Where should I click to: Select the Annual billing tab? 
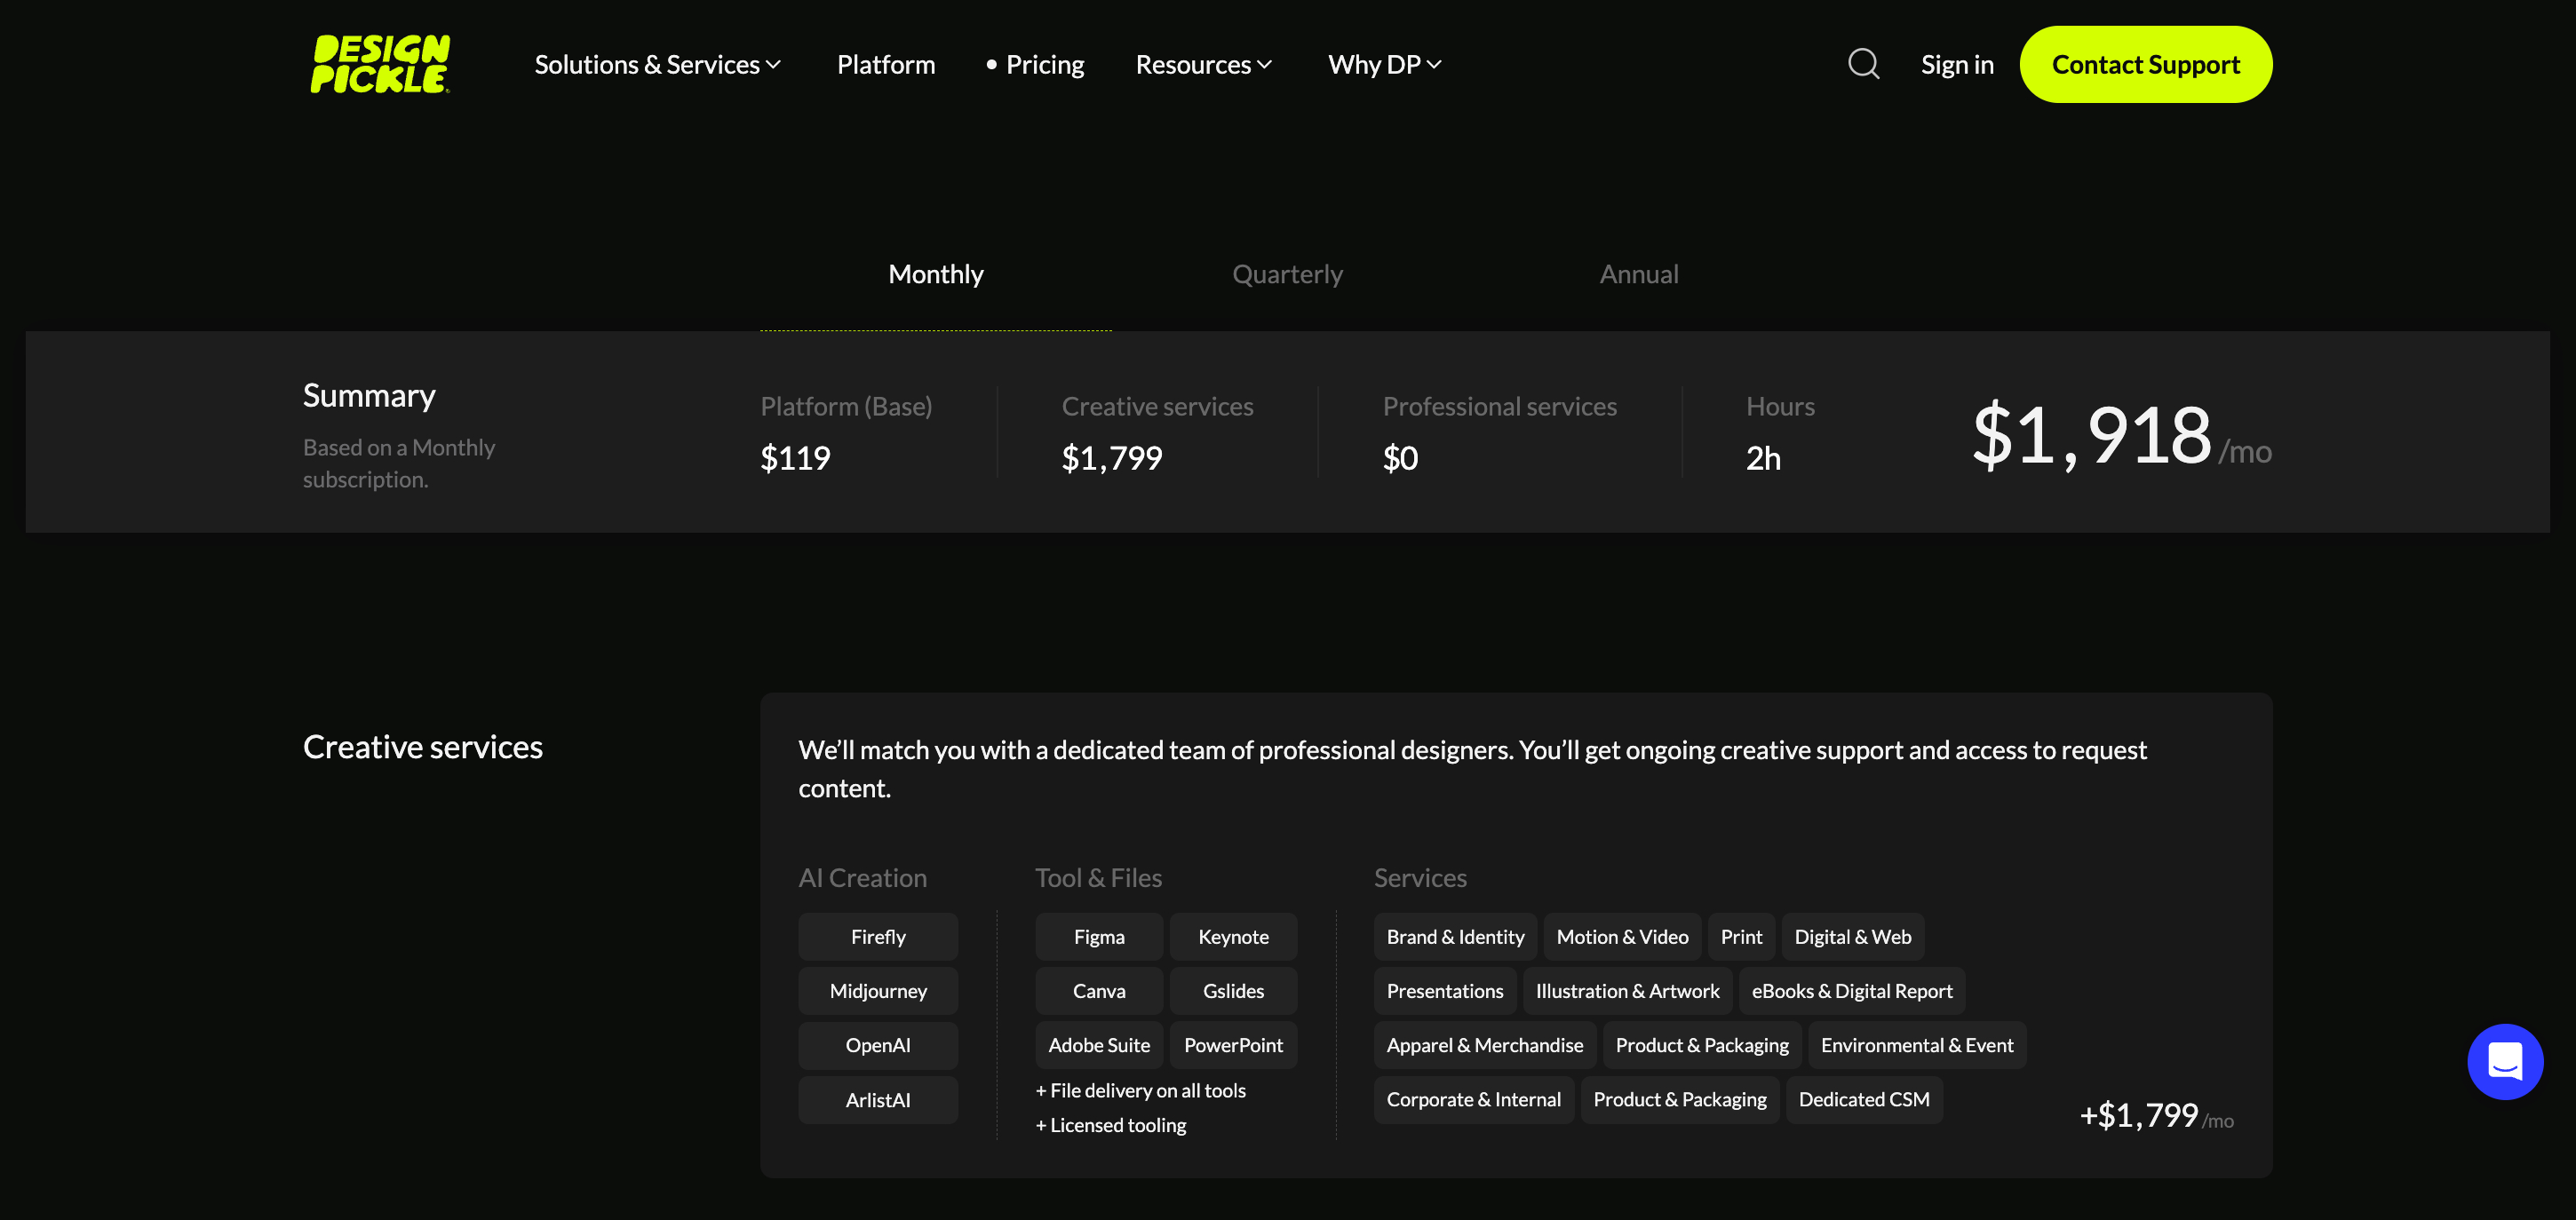pos(1638,274)
